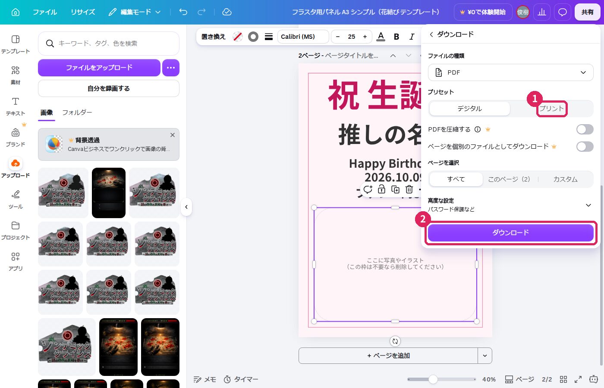The width and height of the screenshot is (604, 388).
Task: Open the ファイル menu
Action: click(45, 12)
